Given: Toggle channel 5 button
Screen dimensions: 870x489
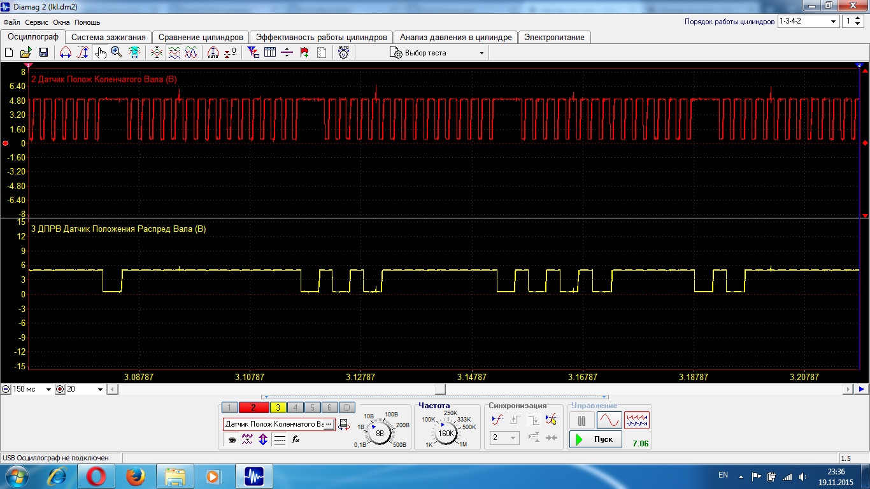Looking at the screenshot, I should coord(312,408).
